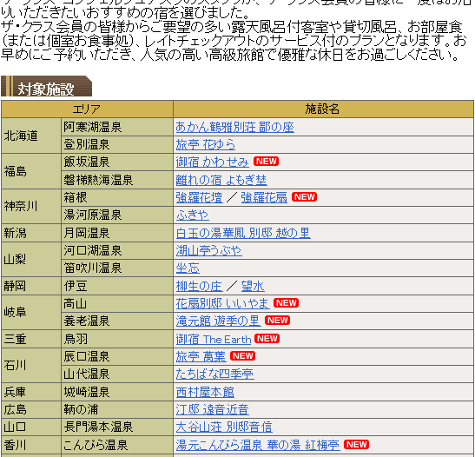The height and width of the screenshot is (457, 475).
Task: Open 旅亭 花ゆら link
Action: [x=206, y=144]
